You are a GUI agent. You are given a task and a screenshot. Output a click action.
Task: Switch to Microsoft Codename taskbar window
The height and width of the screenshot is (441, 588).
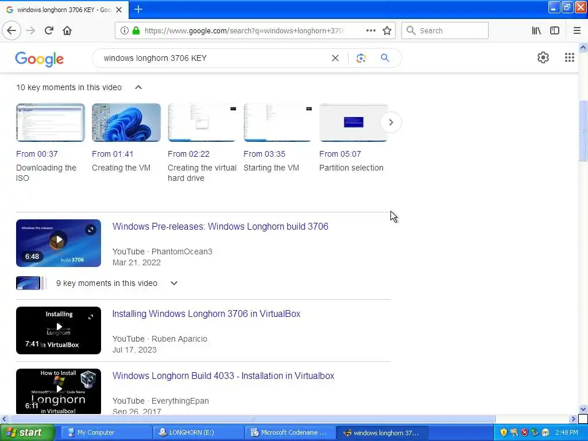[x=290, y=432]
